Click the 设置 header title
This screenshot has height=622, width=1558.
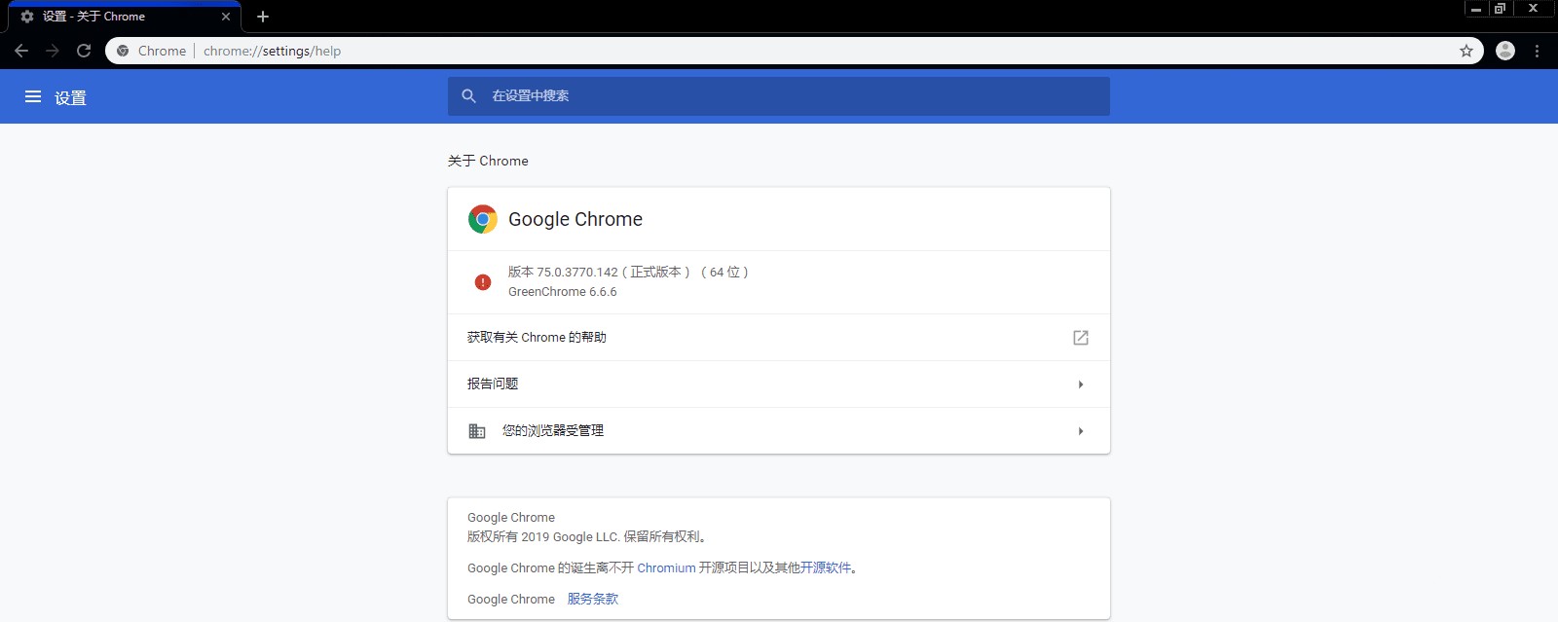[70, 97]
